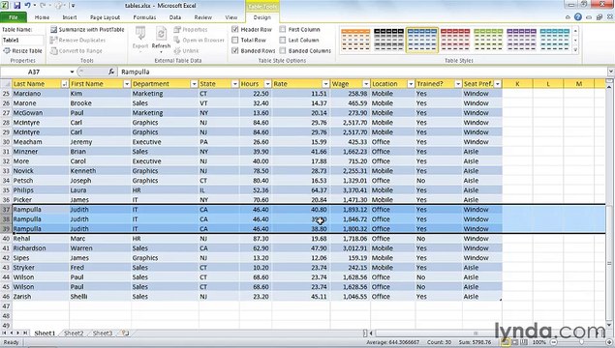Toggle the Banded Rows checkbox
The image size is (615, 348).
pos(235,51)
